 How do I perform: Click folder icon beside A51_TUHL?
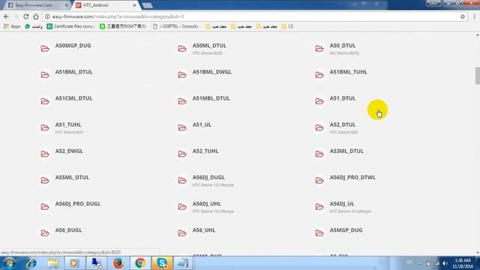[x=45, y=127]
